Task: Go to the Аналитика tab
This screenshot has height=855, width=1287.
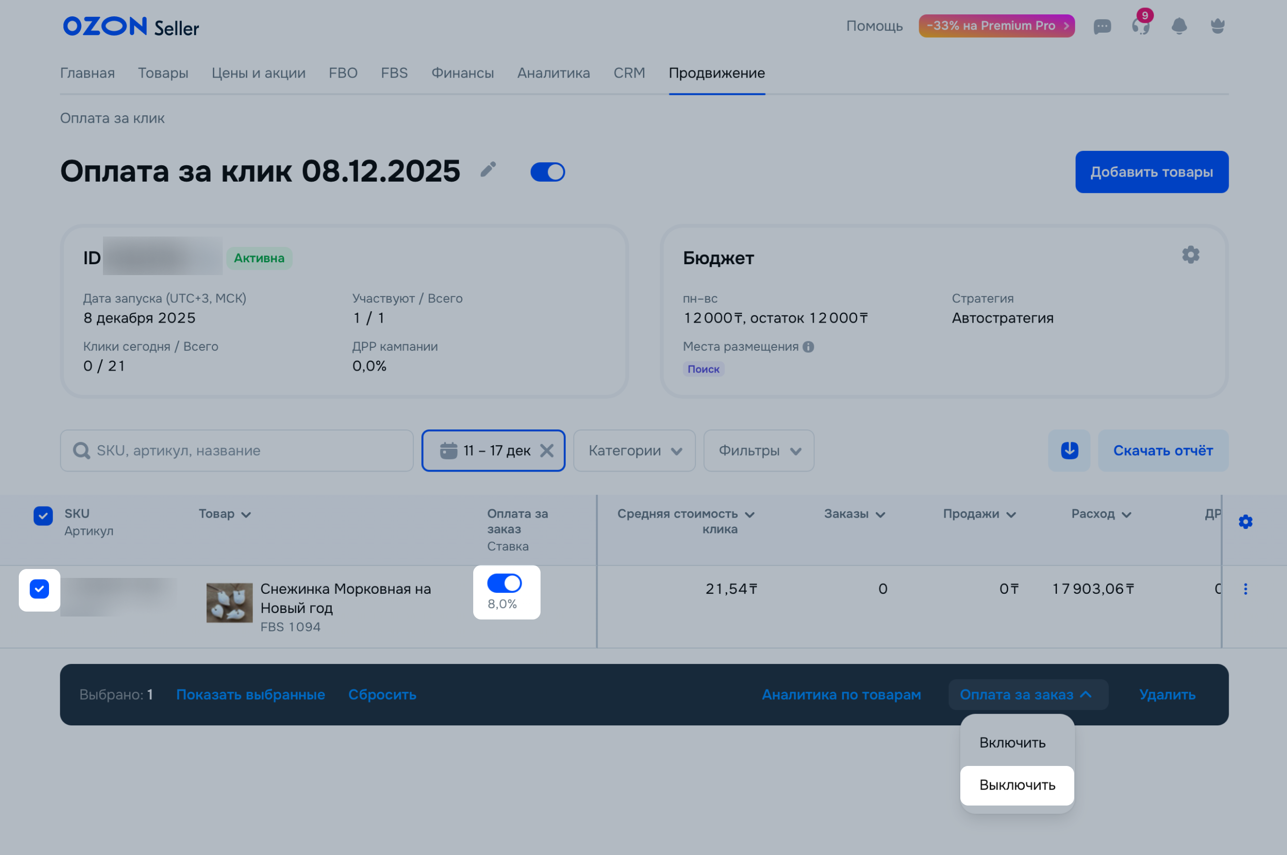Action: 553,73
